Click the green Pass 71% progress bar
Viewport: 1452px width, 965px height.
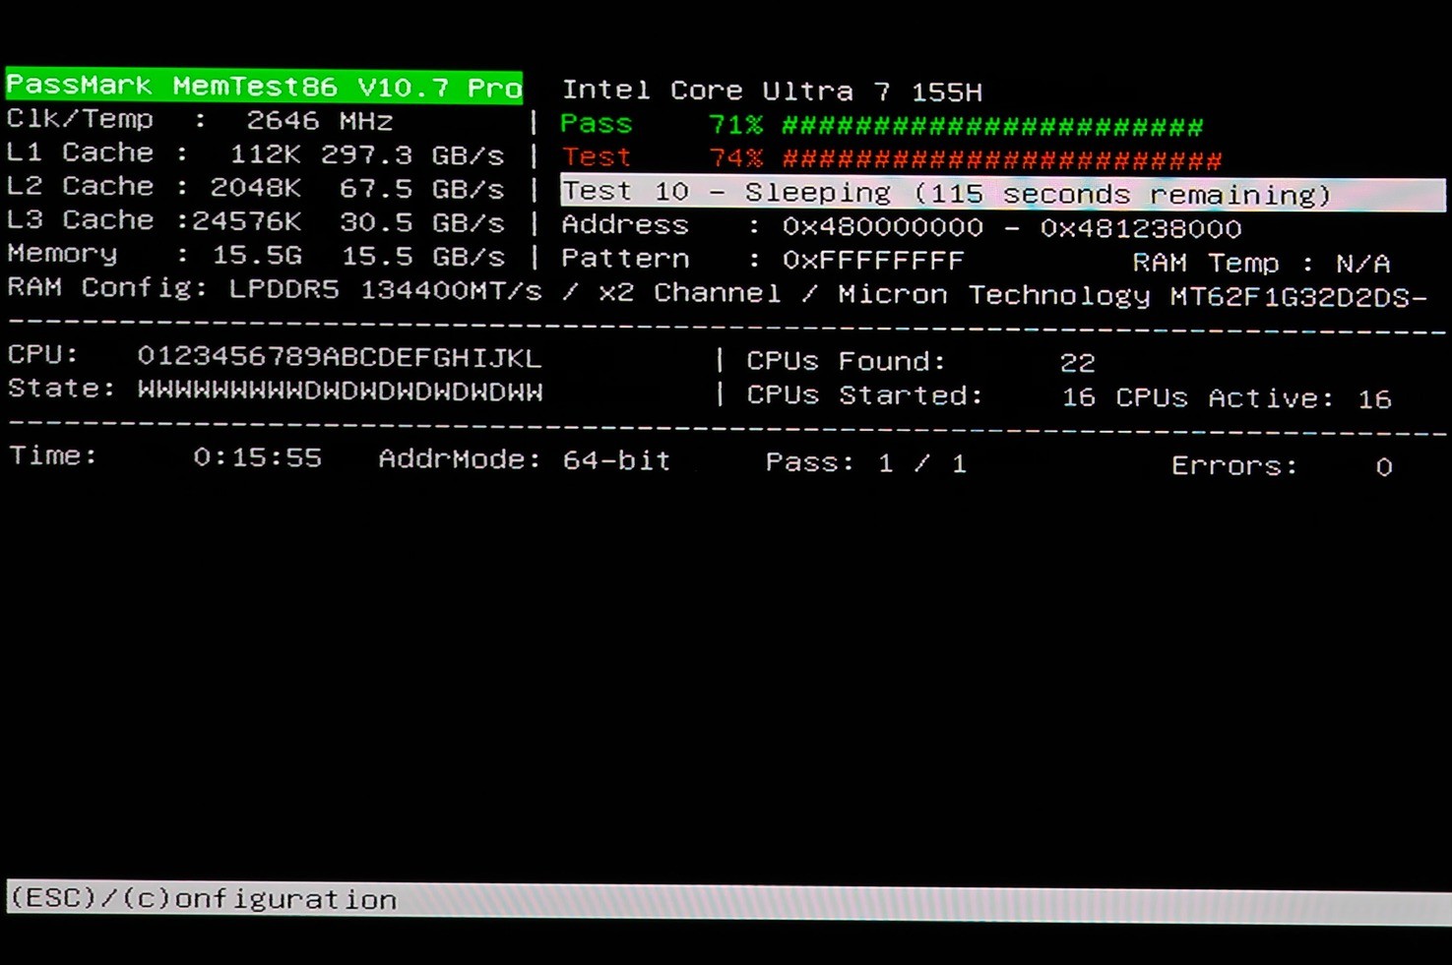[992, 126]
